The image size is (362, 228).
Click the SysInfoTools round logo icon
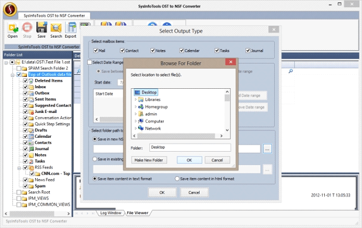pyautogui.click(x=10, y=9)
